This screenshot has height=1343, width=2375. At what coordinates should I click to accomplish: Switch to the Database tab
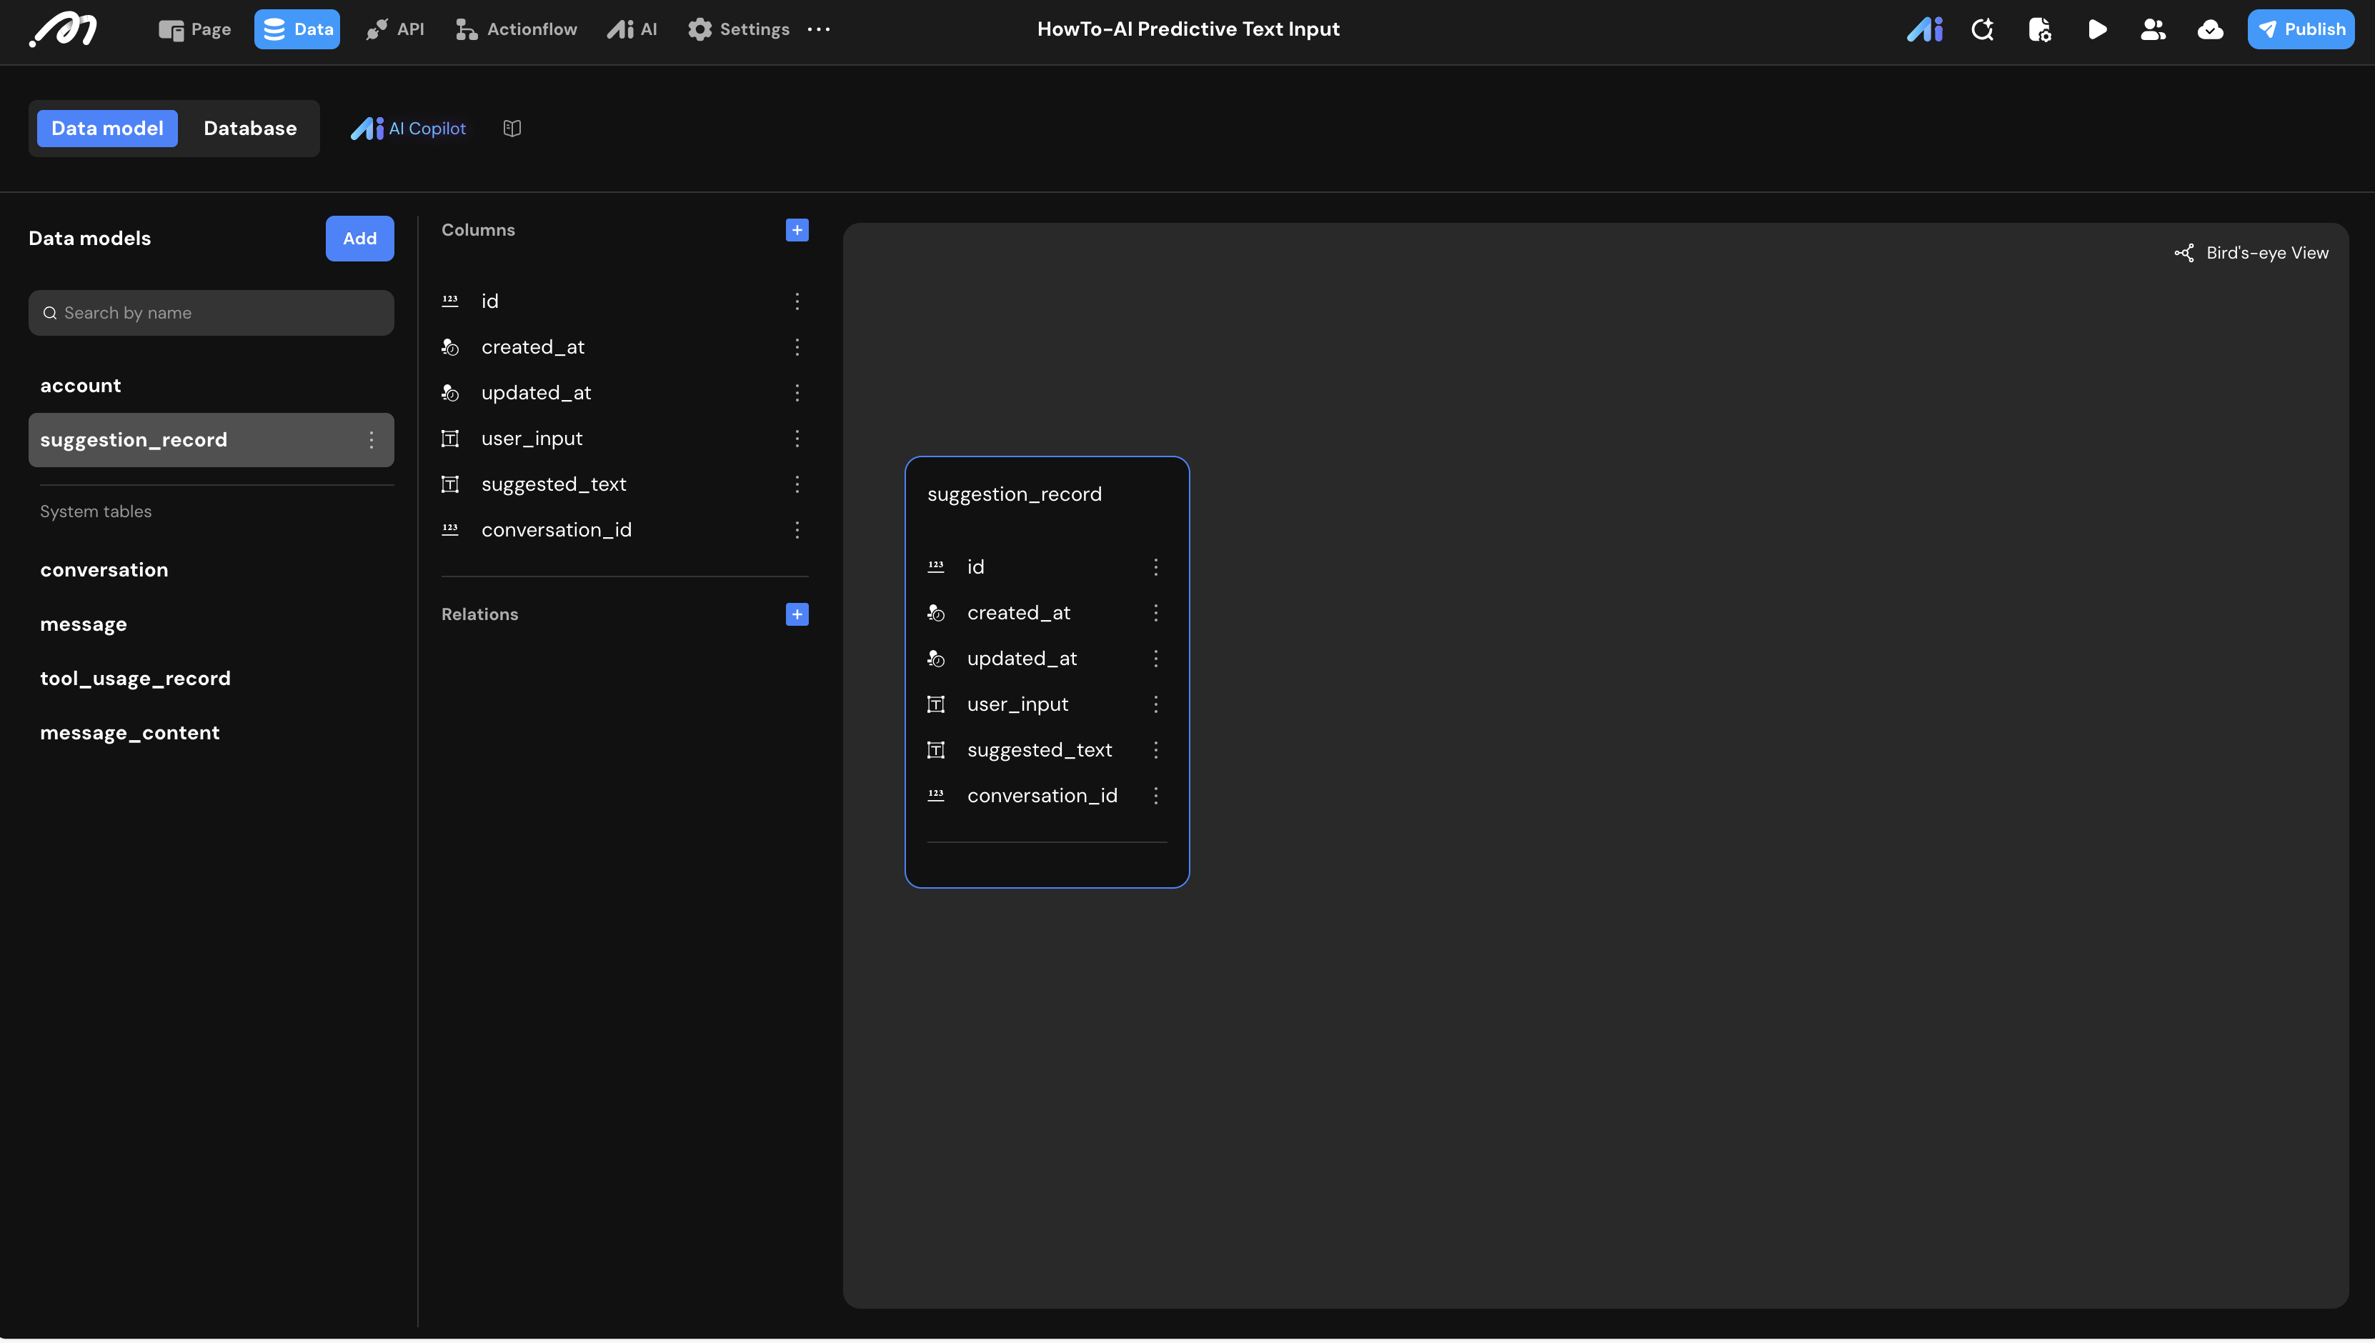click(250, 128)
